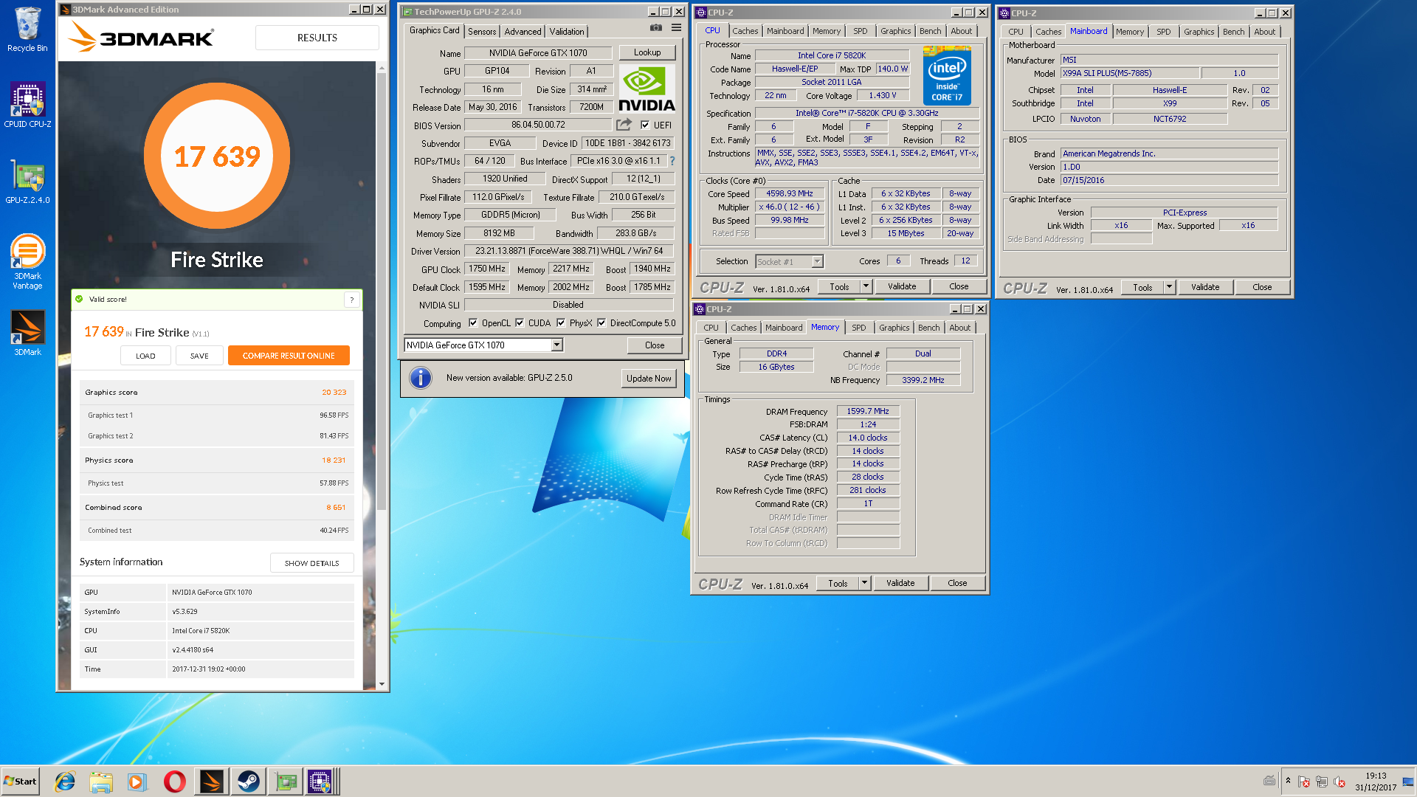The image size is (1417, 797).
Task: Click SAVE button in 3DMark
Action: (199, 356)
